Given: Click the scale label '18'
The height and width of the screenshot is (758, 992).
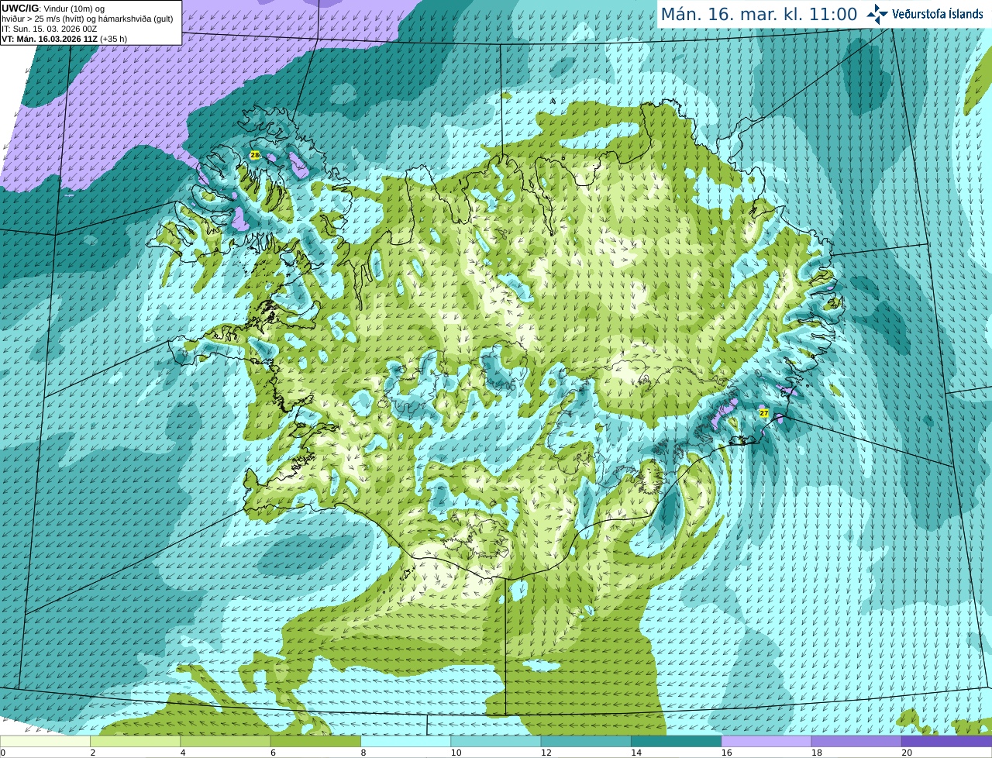Looking at the screenshot, I should 817,753.
